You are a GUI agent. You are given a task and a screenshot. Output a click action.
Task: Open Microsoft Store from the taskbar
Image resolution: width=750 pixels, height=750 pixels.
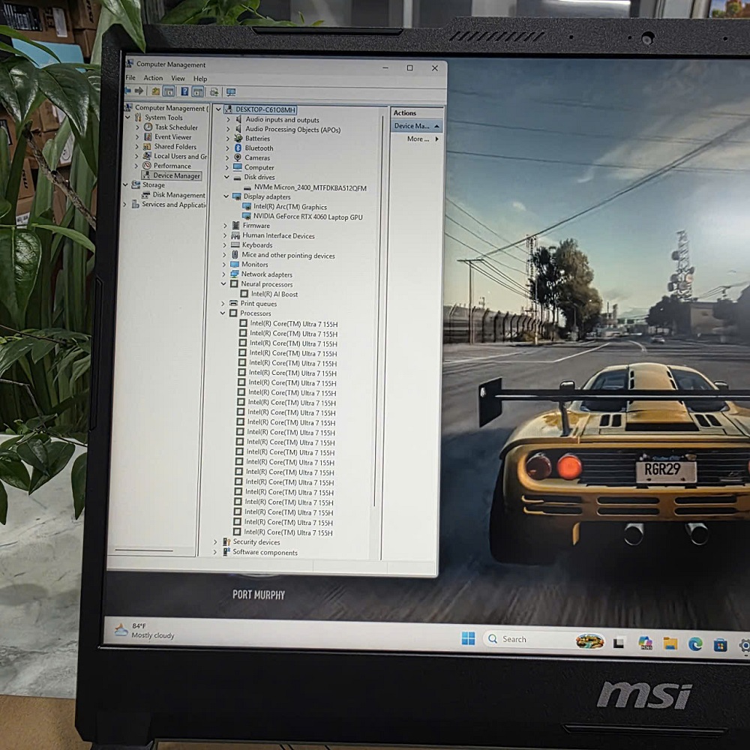coord(720,646)
